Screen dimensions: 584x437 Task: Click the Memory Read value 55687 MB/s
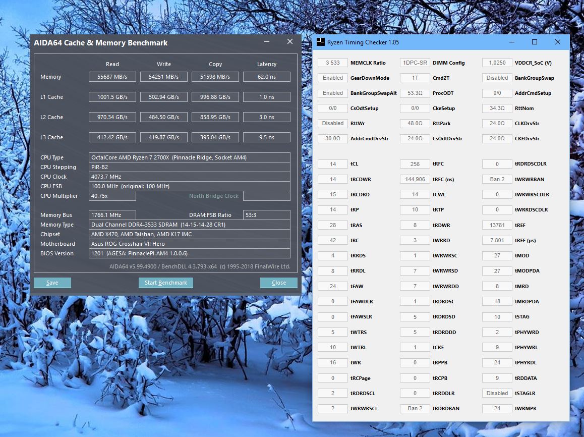112,77
